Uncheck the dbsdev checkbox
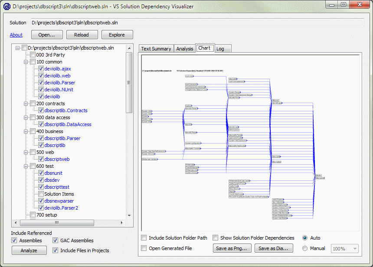Viewport: 373px width, 267px height. 41,180
